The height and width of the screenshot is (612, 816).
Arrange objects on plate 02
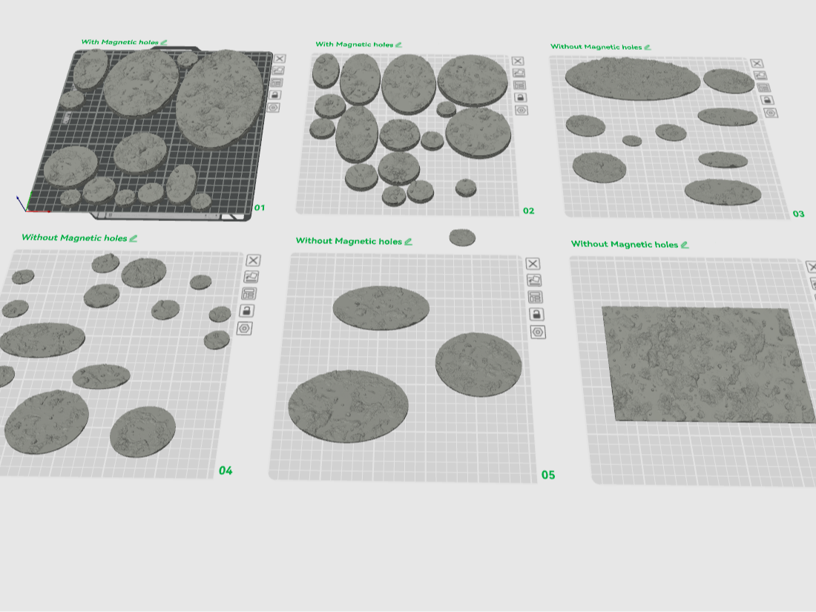pos(519,85)
